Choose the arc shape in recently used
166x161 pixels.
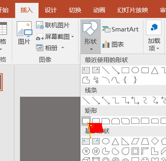click(106, 80)
